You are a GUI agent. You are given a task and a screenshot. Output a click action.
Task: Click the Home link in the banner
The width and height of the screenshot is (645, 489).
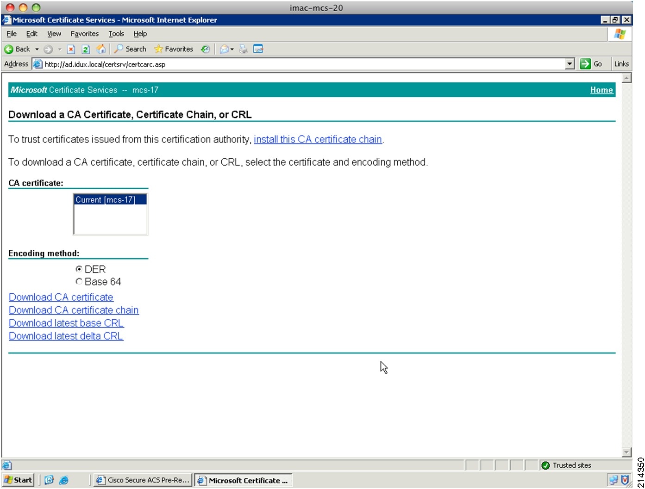(x=601, y=90)
